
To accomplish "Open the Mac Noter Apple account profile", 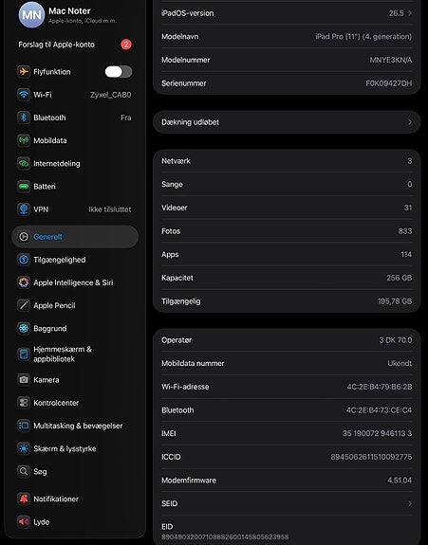I will coord(75,15).
